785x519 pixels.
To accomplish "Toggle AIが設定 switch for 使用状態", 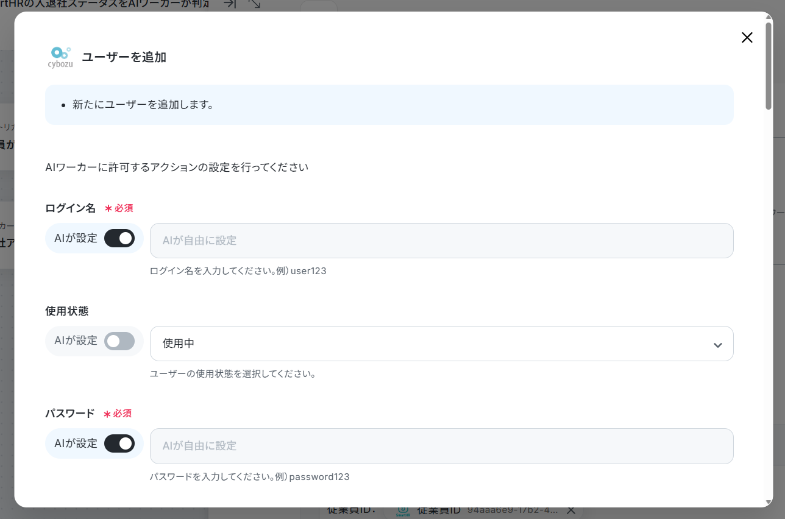I will point(119,341).
